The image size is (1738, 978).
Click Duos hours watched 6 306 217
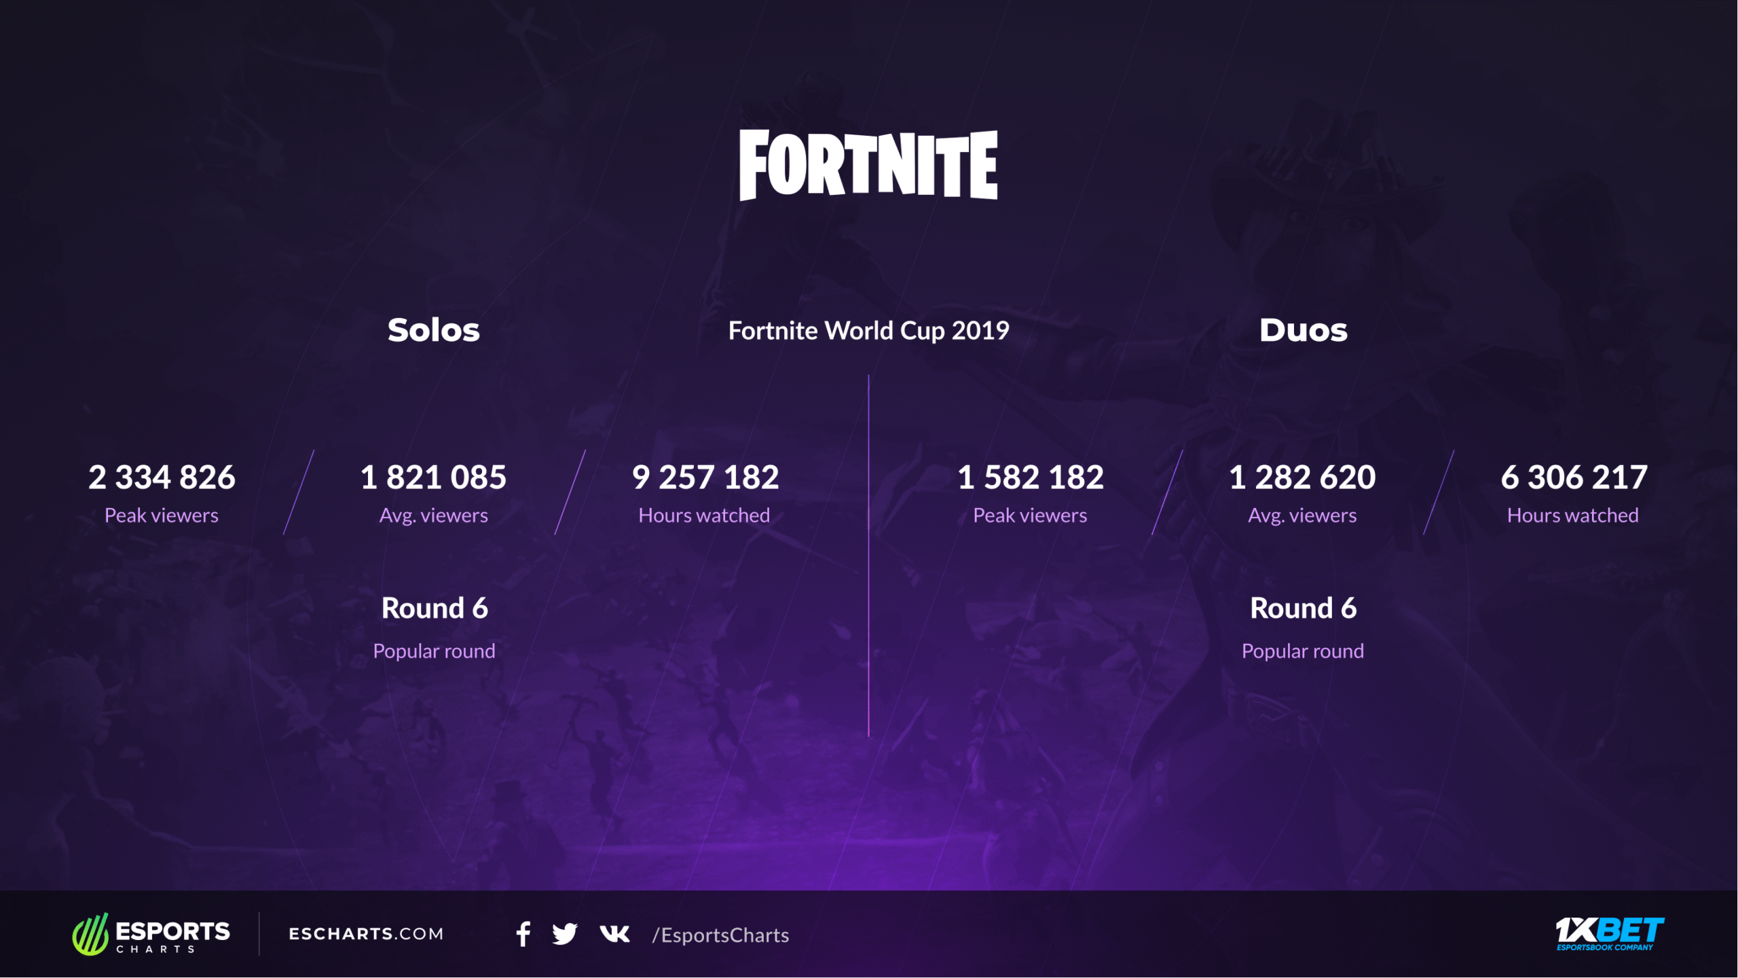(1574, 477)
